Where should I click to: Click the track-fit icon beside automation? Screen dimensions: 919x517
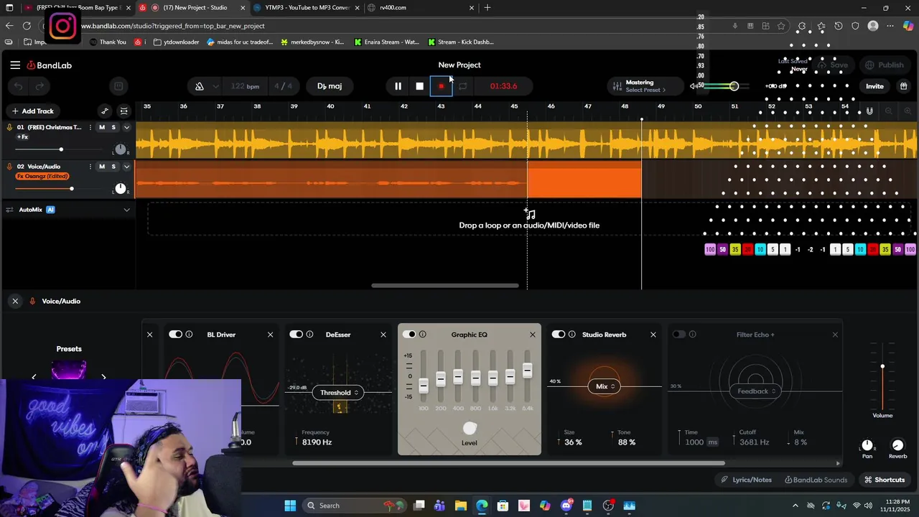pos(124,111)
